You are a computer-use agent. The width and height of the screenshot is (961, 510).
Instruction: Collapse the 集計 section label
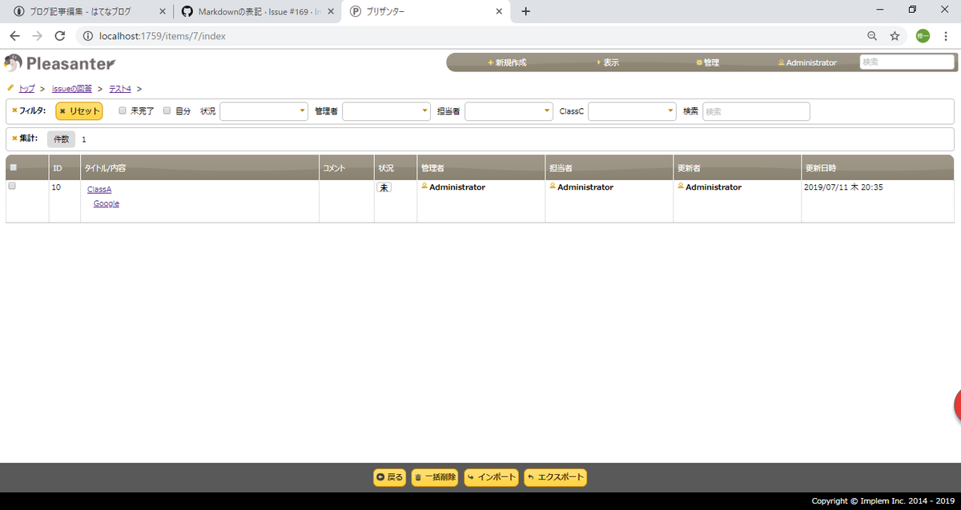click(x=25, y=139)
